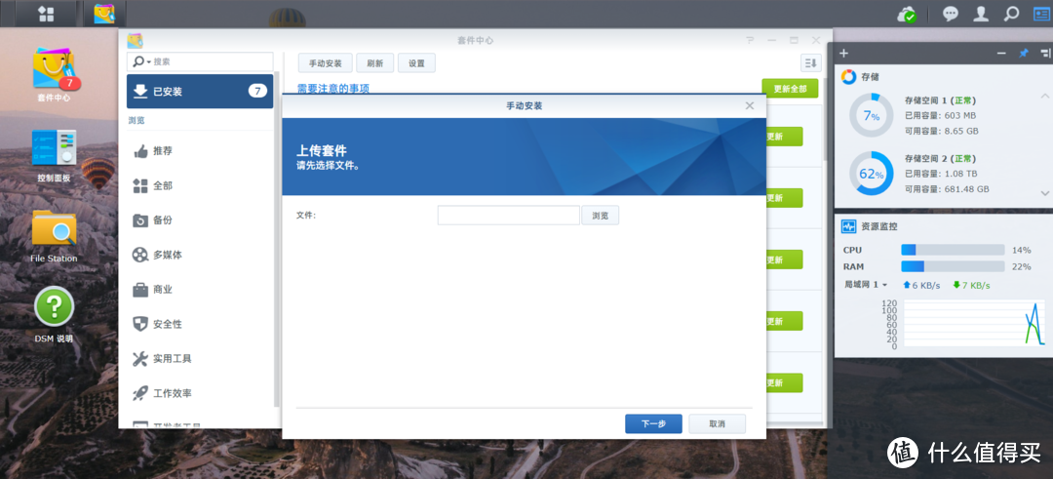Click the Resource Monitor widget icon

(x=849, y=226)
